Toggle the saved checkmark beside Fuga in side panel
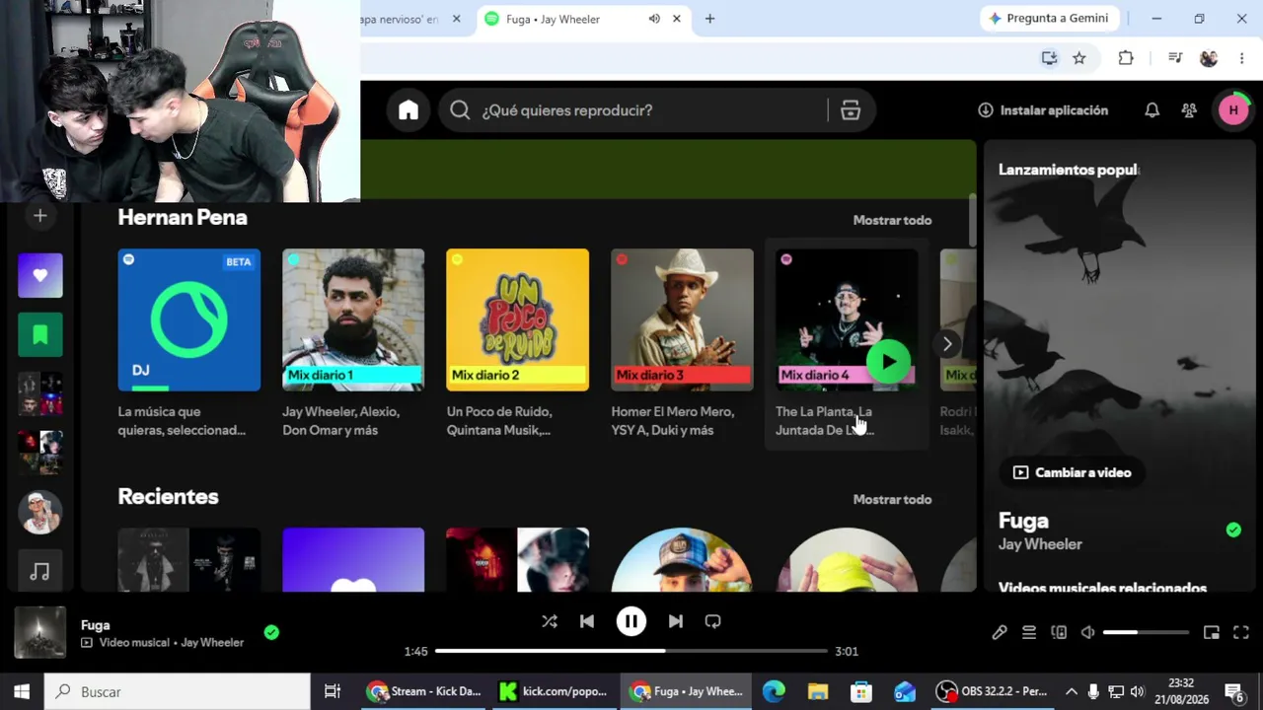1263x710 pixels. coord(1233,530)
